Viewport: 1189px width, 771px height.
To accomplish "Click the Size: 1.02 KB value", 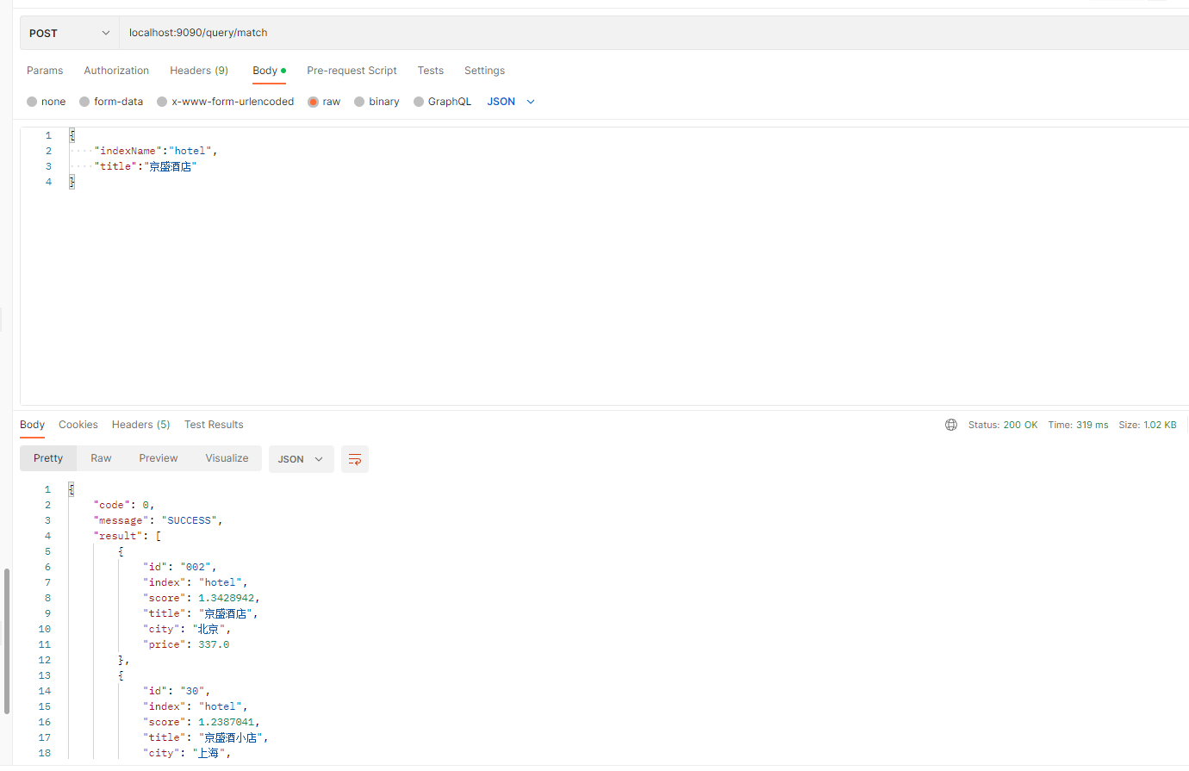I will tap(1148, 425).
